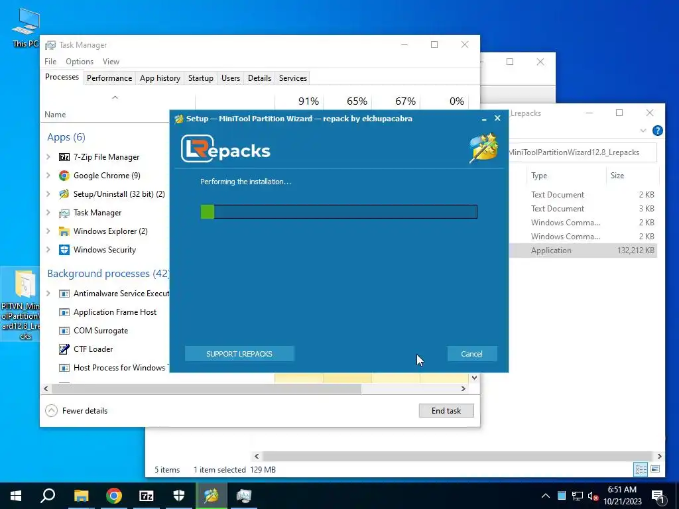Open the Explorer help question mark icon
679x509 pixels.
point(657,131)
